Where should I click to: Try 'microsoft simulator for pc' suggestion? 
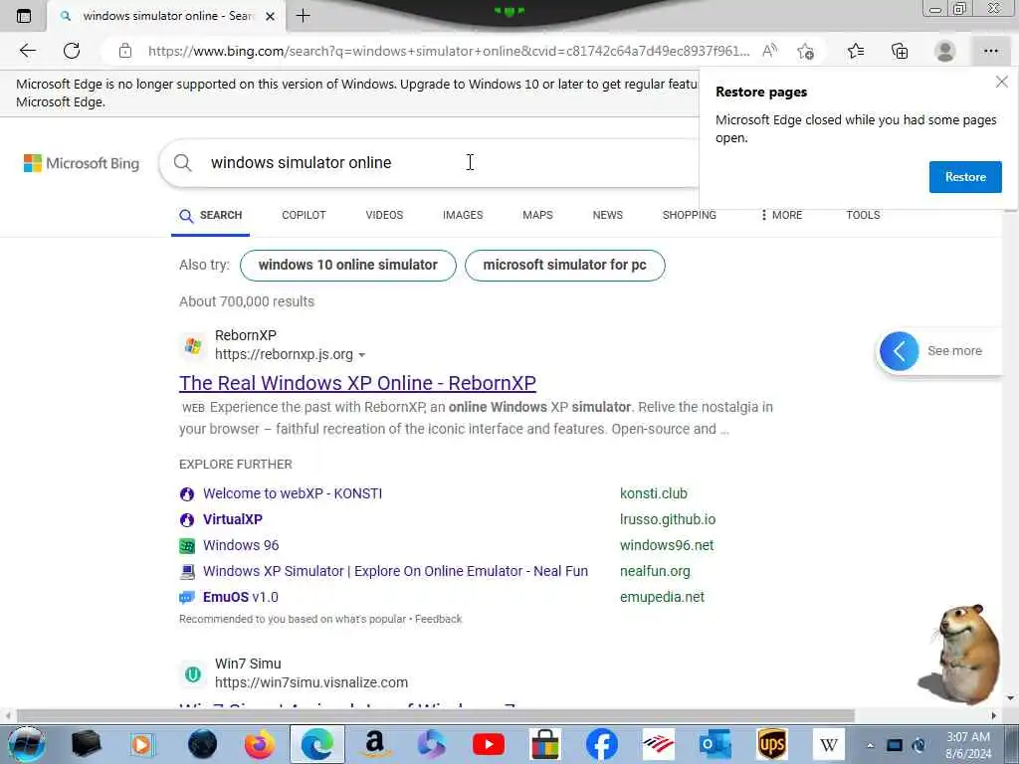pos(565,265)
